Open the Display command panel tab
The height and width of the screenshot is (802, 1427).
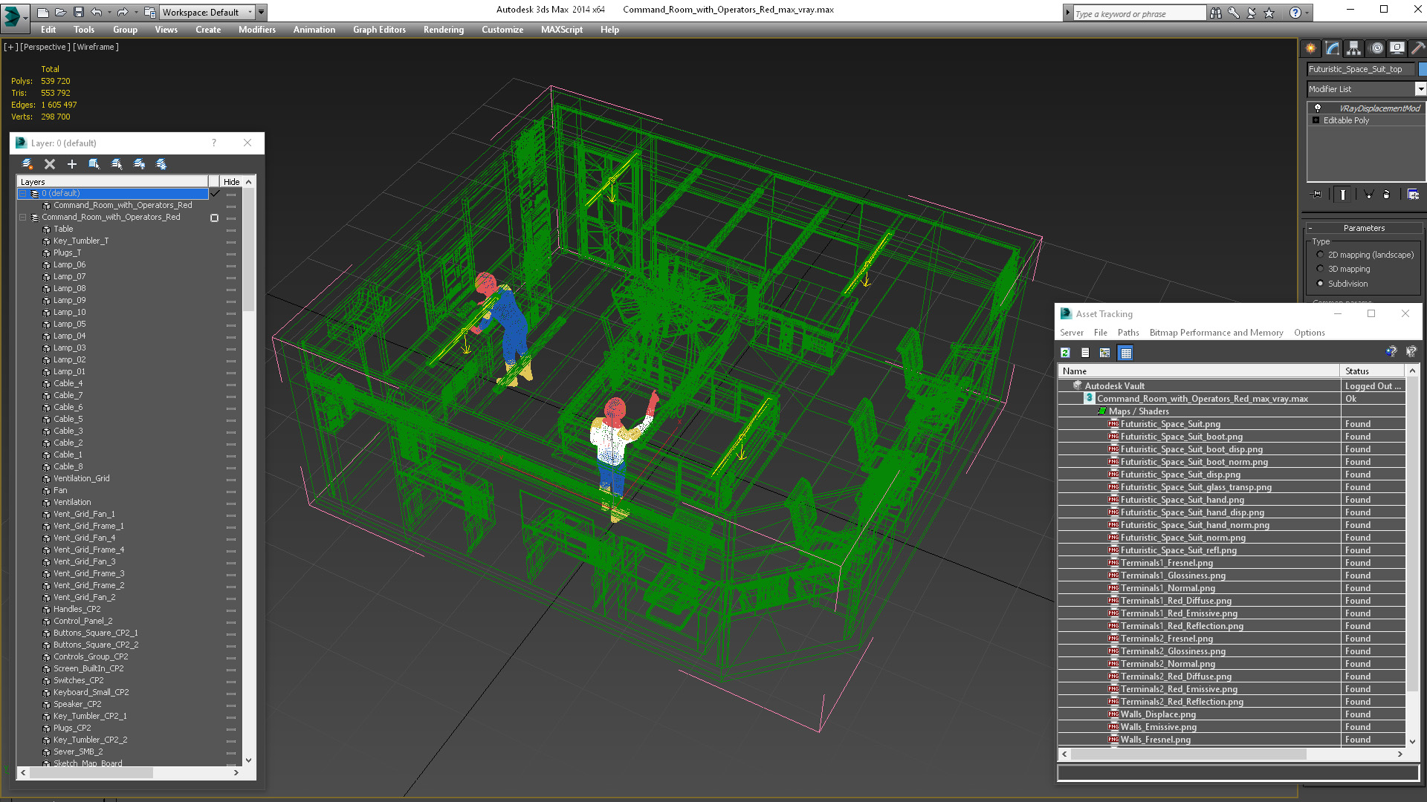pyautogui.click(x=1397, y=48)
